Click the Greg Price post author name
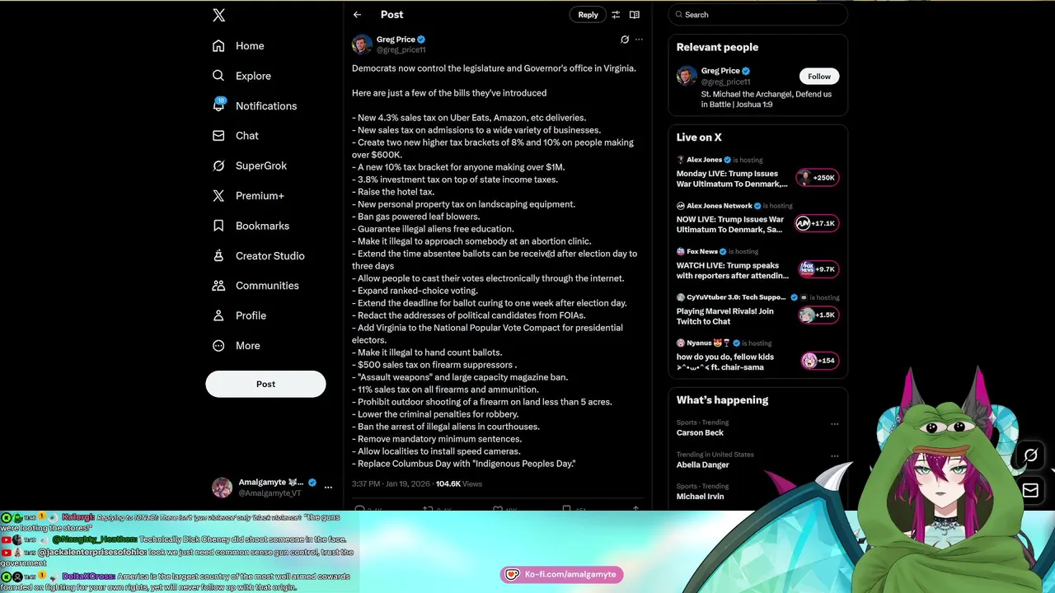Image resolution: width=1055 pixels, height=593 pixels. click(396, 40)
